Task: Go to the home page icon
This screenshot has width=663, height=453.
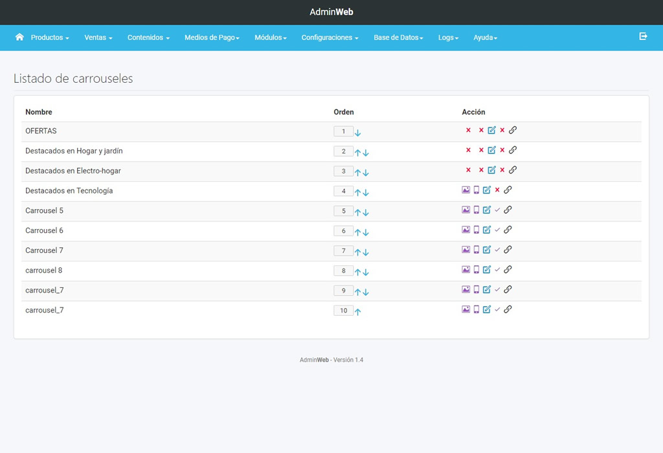Action: [x=19, y=38]
